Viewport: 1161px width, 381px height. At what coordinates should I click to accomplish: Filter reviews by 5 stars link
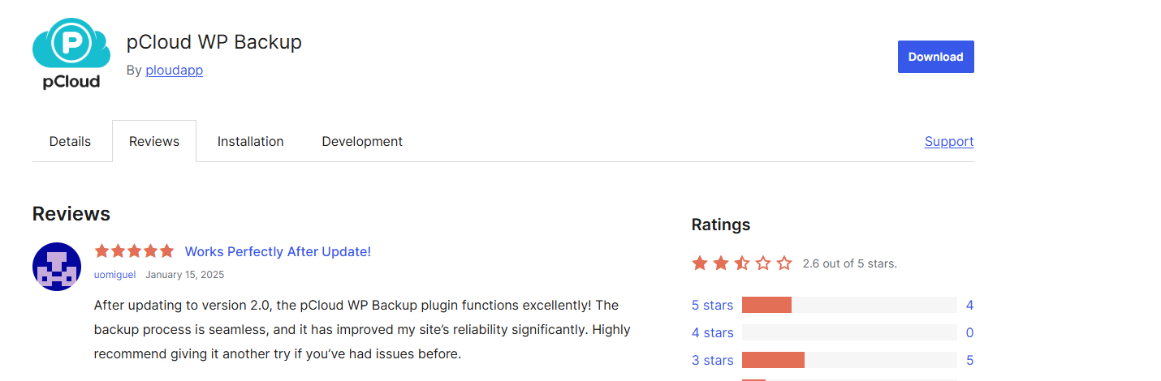[x=712, y=306]
